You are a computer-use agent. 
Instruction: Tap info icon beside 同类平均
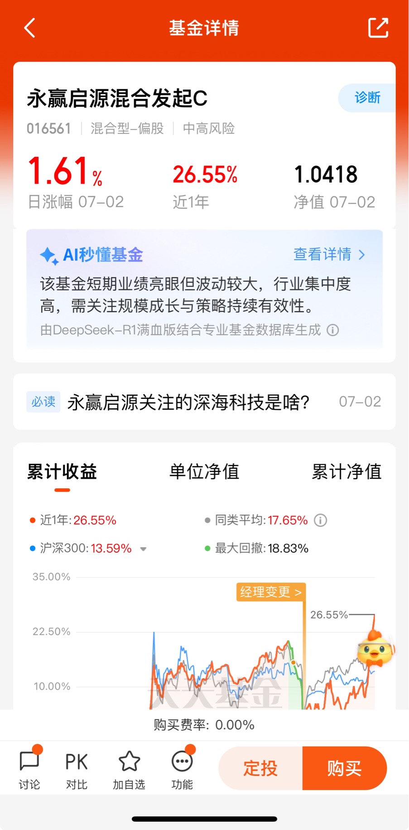pos(321,520)
